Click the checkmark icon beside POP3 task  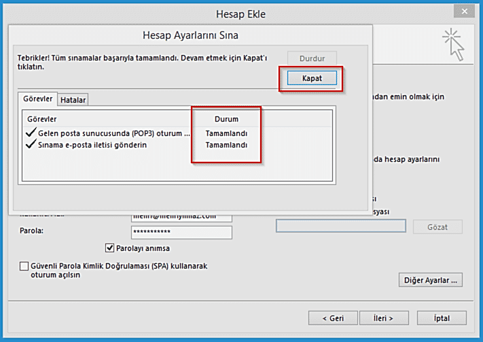(x=31, y=133)
